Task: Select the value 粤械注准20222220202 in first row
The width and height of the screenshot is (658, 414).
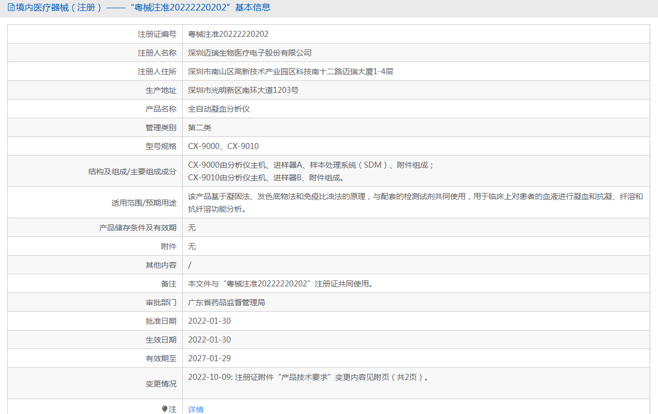Action: (229, 34)
